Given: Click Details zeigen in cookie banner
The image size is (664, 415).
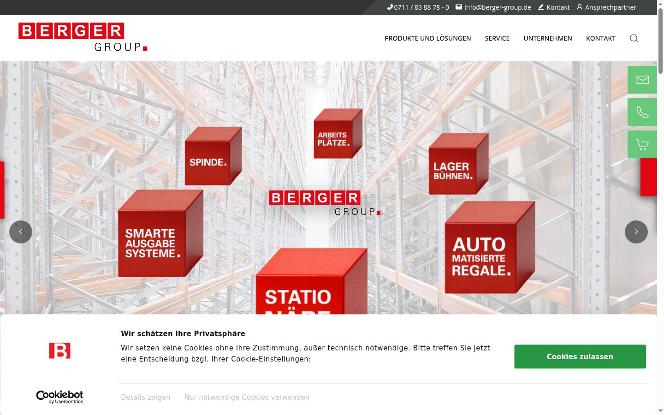Looking at the screenshot, I should pos(146,397).
